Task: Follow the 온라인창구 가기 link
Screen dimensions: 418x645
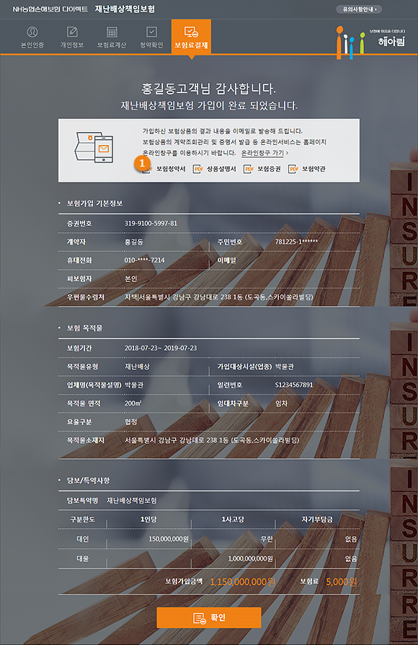Action: 264,153
